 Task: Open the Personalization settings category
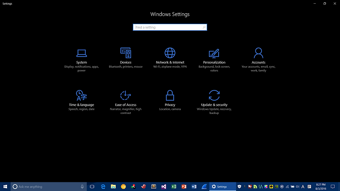coord(214,61)
